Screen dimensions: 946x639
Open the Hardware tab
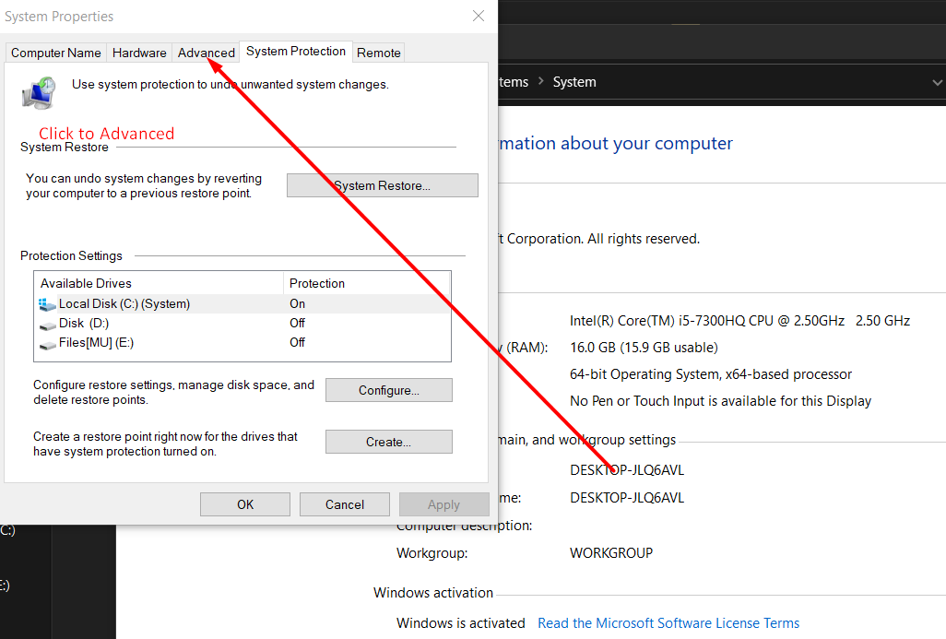139,53
